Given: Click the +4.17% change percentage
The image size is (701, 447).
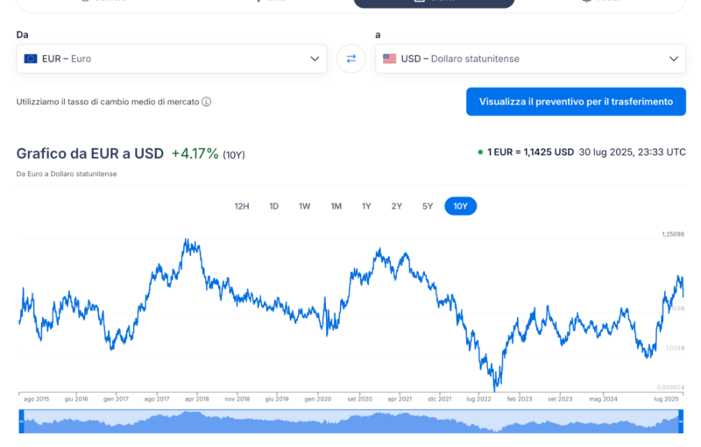Looking at the screenshot, I should [195, 153].
